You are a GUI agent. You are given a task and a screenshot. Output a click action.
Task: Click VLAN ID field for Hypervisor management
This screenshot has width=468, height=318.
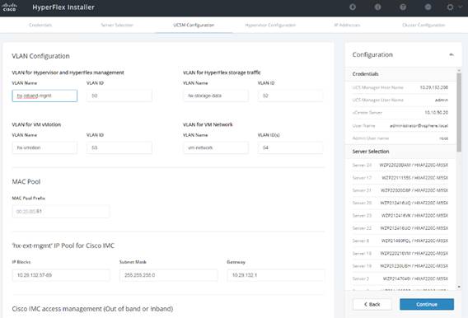pyautogui.click(x=119, y=96)
